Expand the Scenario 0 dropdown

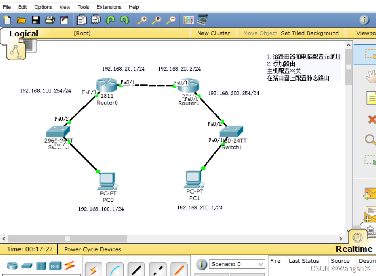click(x=261, y=264)
